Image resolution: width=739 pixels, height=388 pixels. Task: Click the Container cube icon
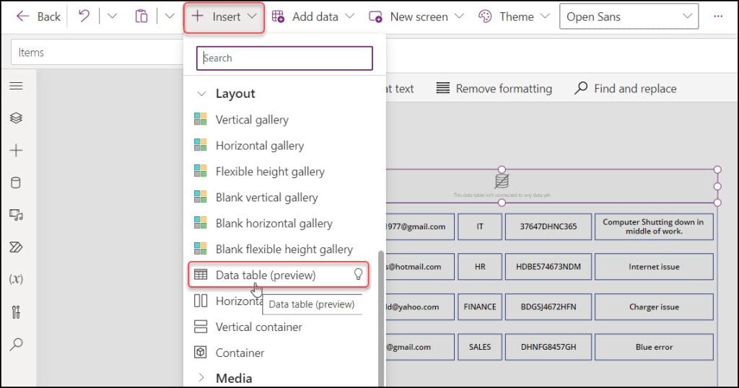tap(201, 352)
